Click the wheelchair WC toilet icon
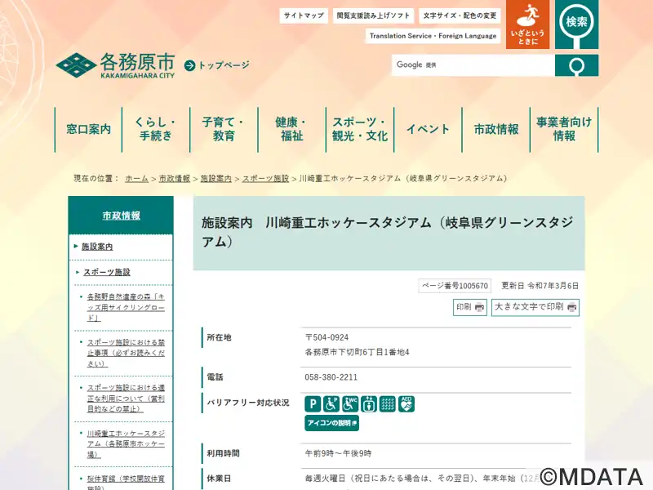 350,403
